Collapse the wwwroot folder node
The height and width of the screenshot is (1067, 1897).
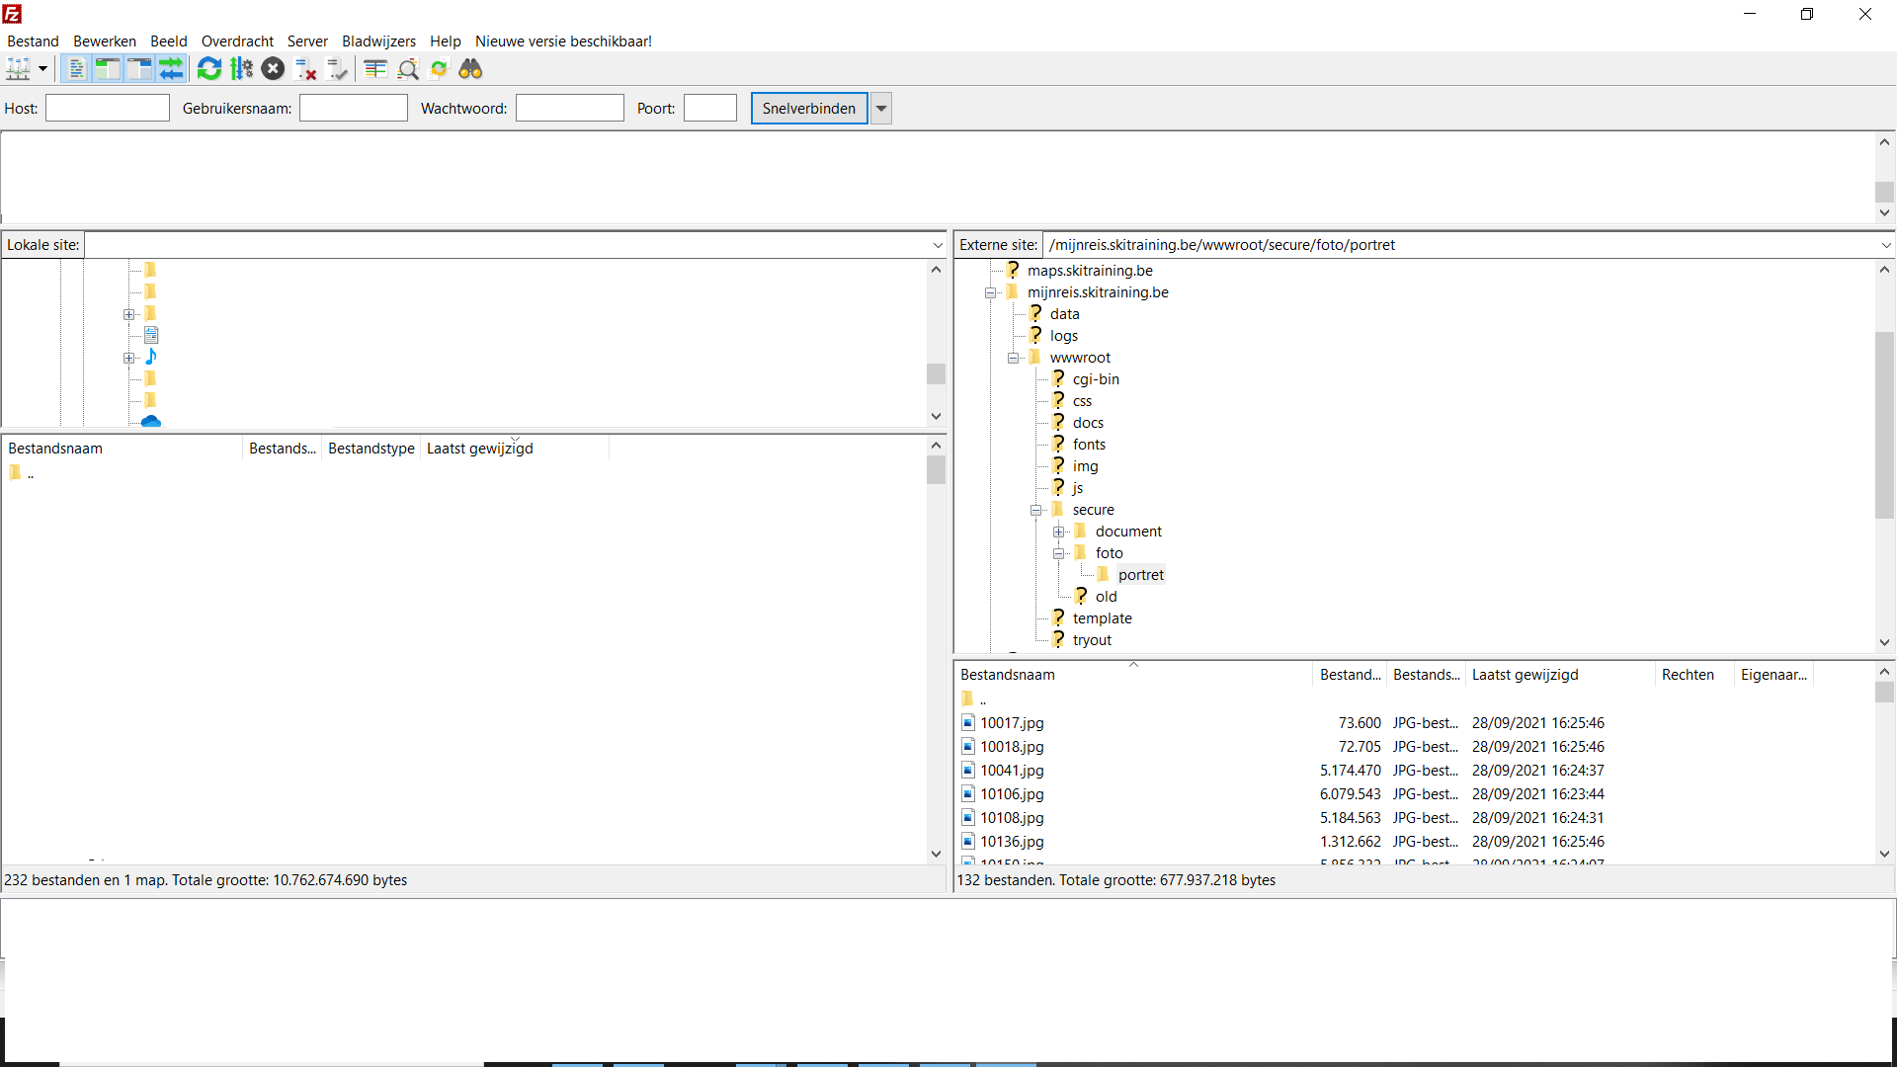click(x=1013, y=359)
